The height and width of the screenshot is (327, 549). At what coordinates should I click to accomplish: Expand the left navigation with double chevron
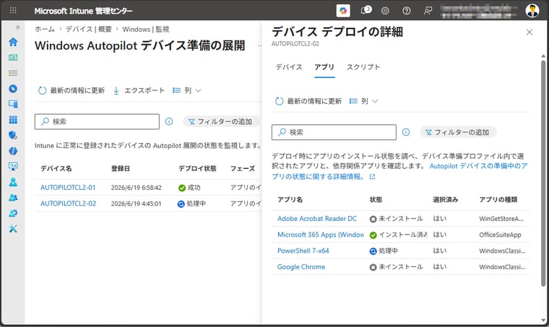tap(17, 27)
